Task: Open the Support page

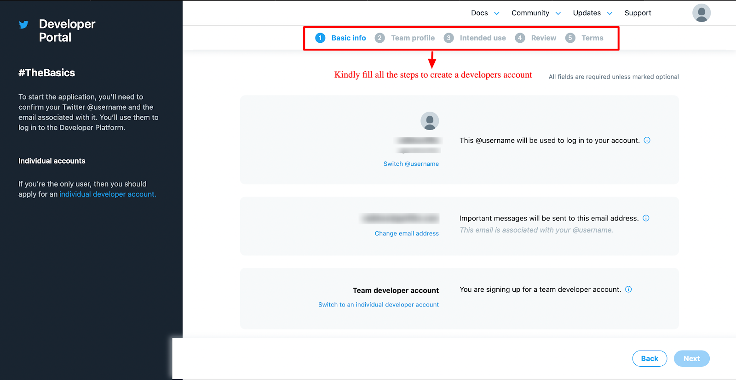Action: (638, 13)
